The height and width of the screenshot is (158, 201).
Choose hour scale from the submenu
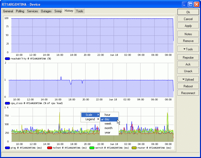[107, 115]
